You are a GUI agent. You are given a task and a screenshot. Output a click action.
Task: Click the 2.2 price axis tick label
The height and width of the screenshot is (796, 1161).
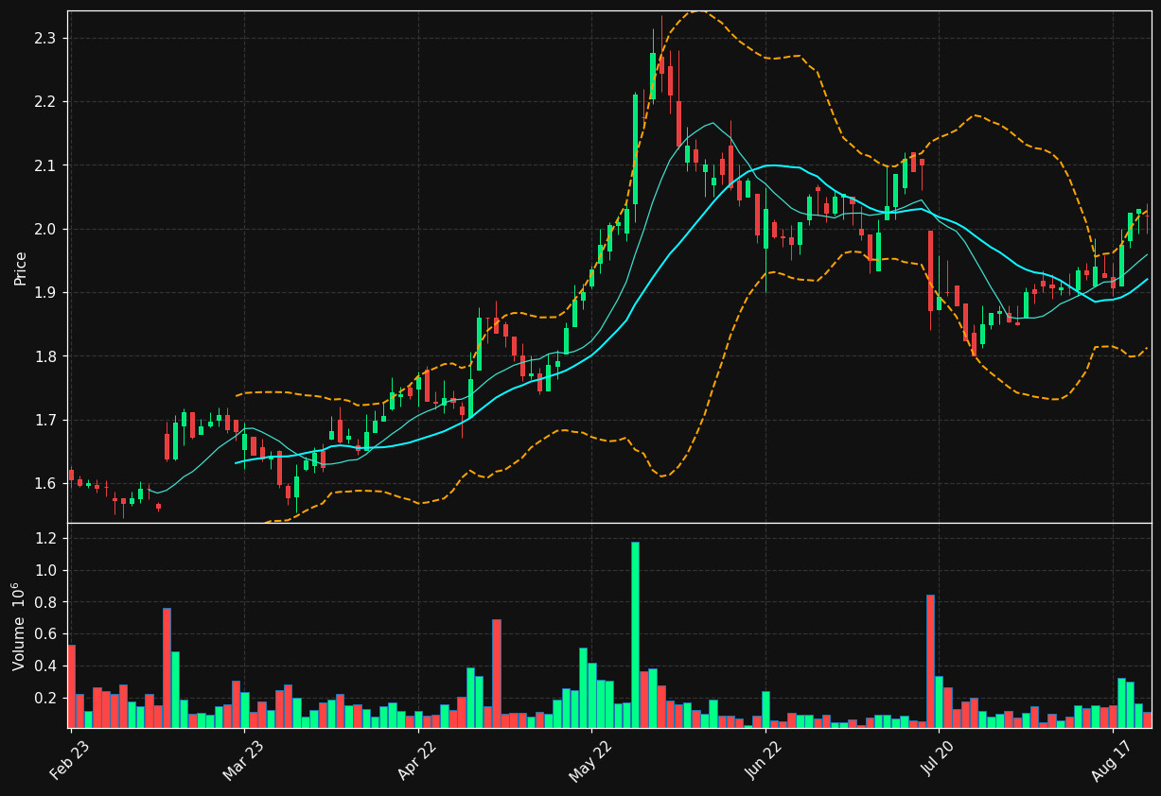click(46, 101)
